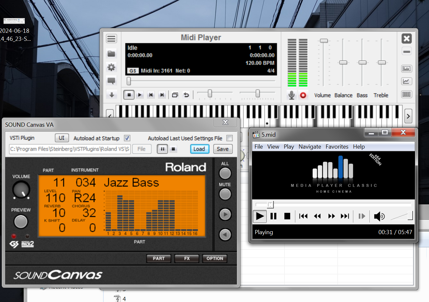Toggle the ALL button on Sound Canvas

[225, 173]
